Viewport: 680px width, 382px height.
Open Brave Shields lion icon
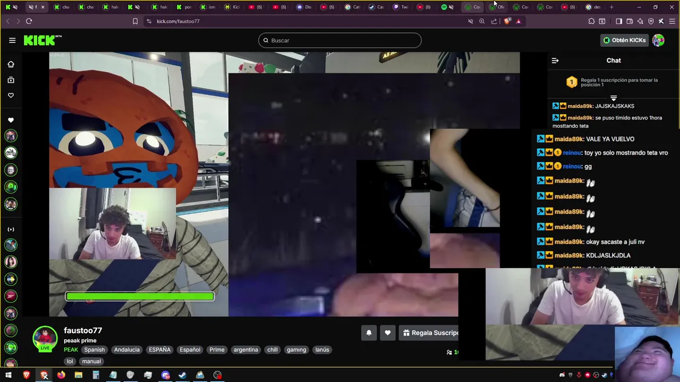click(x=507, y=21)
